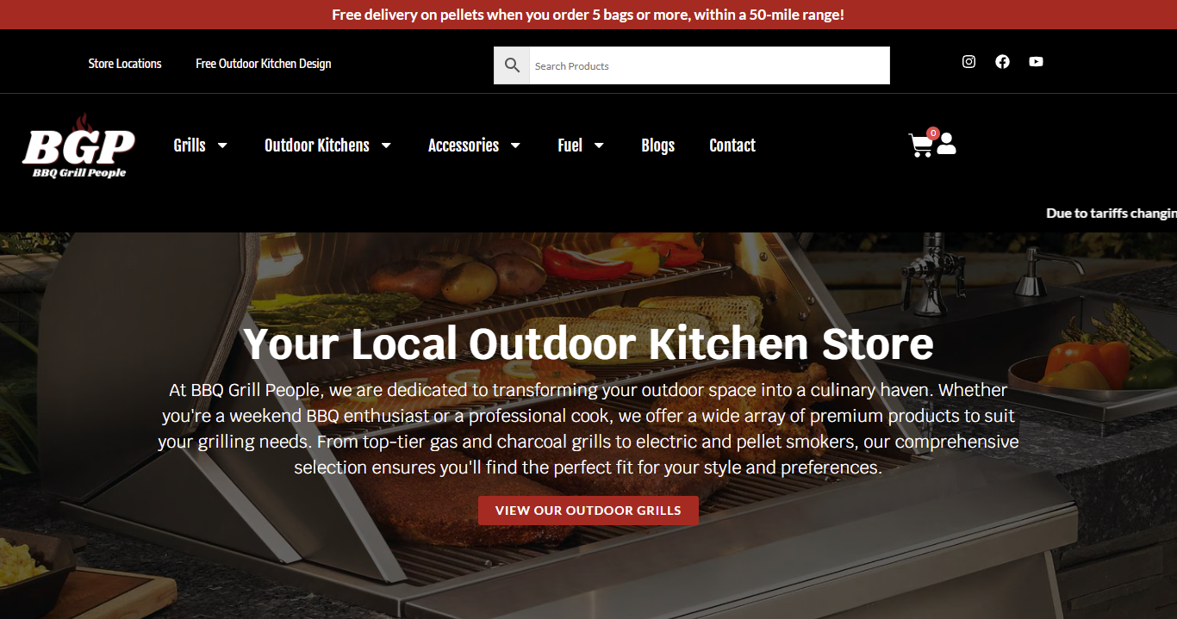Expand the Accessories dropdown arrow

tap(515, 145)
